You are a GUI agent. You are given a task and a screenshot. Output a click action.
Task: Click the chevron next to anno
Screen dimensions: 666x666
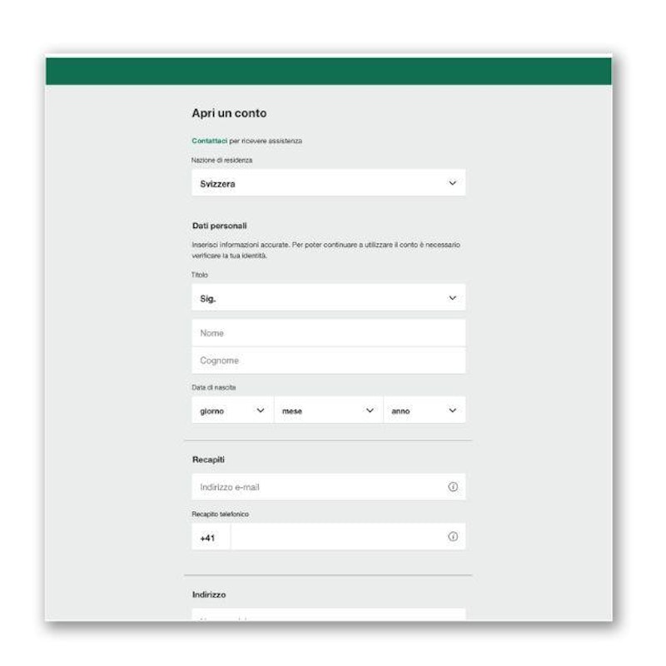point(453,410)
